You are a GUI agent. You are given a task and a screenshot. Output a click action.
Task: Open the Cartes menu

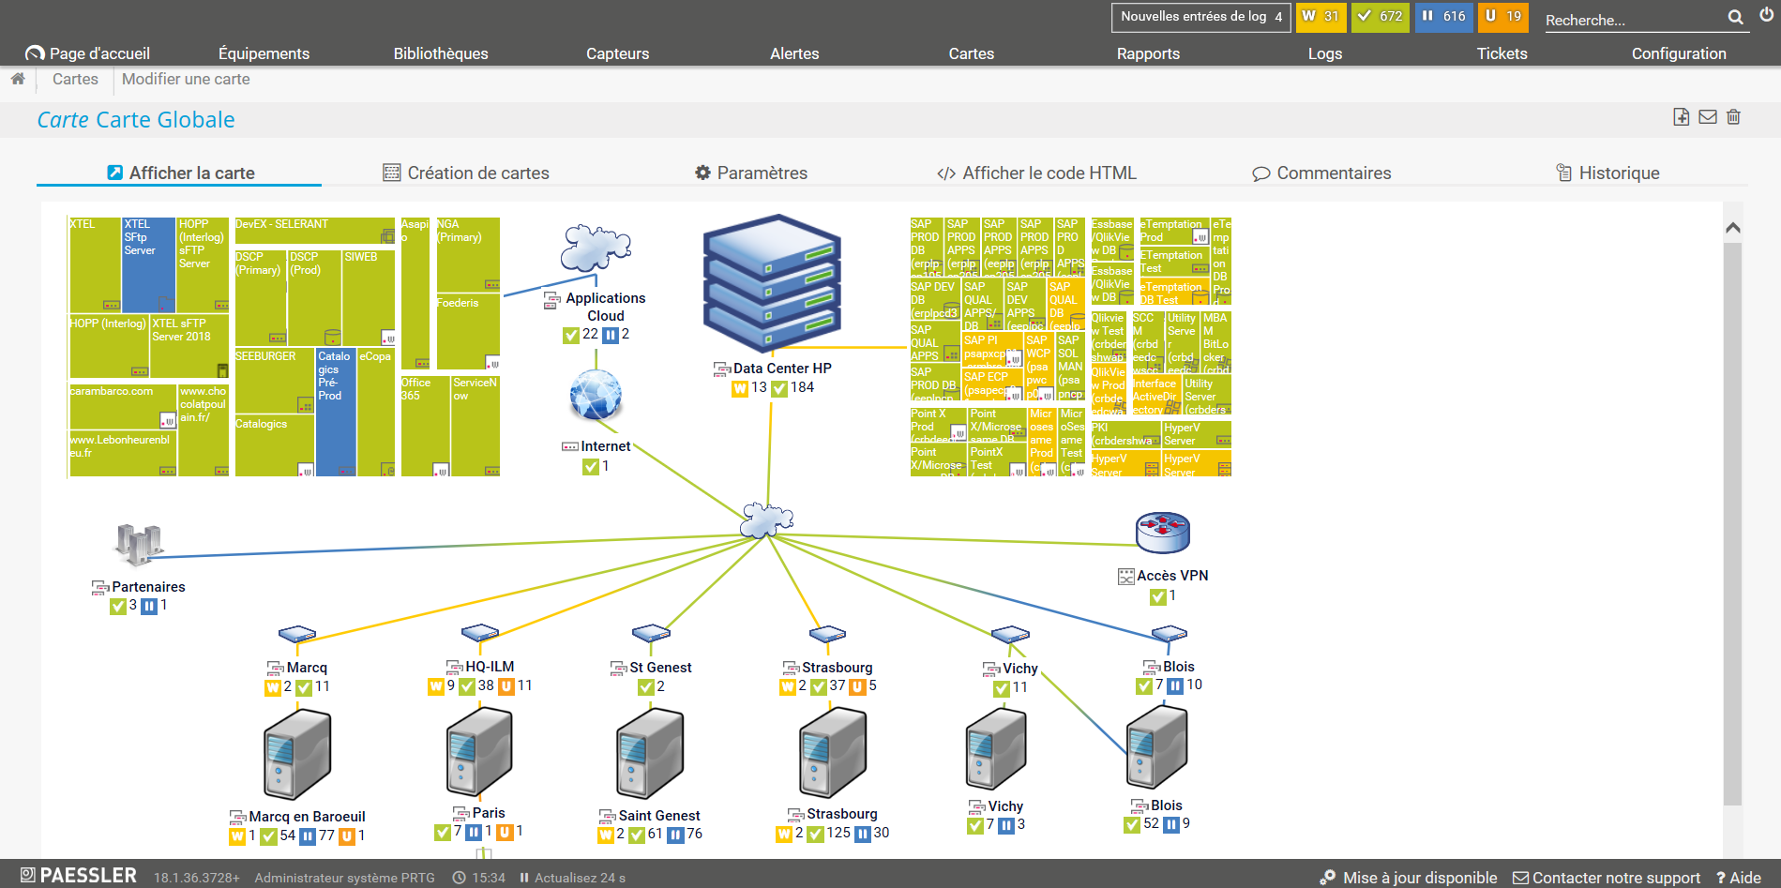pos(971,53)
